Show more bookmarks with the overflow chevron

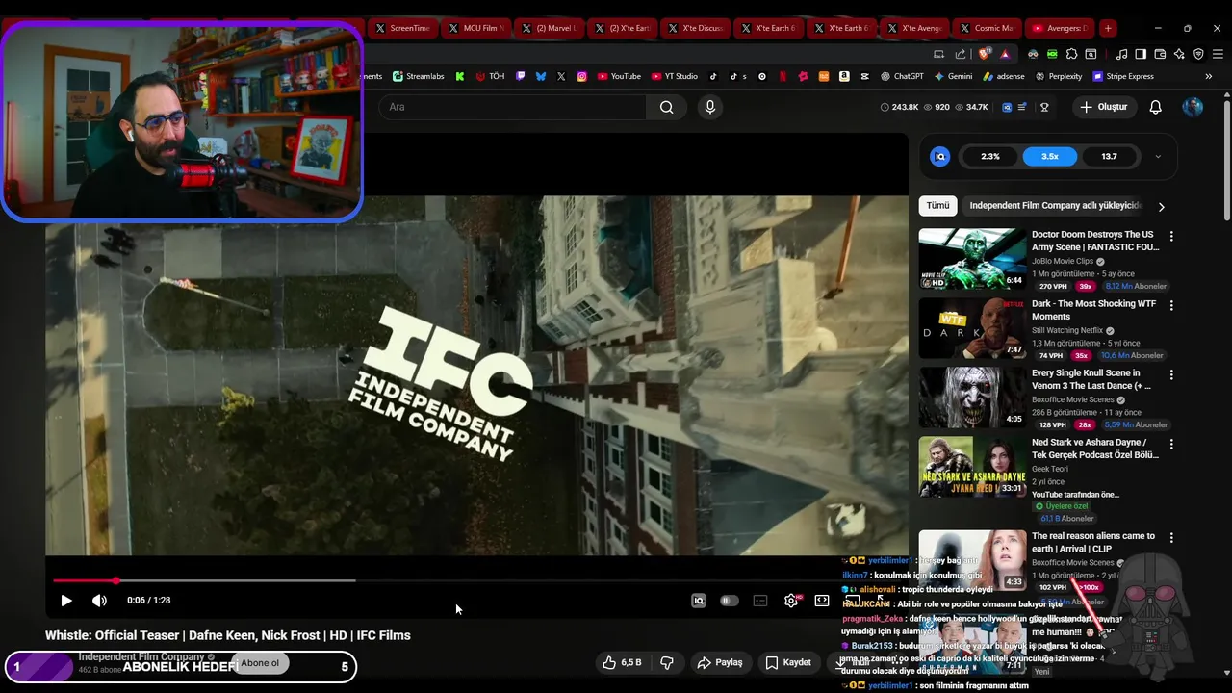point(1209,76)
